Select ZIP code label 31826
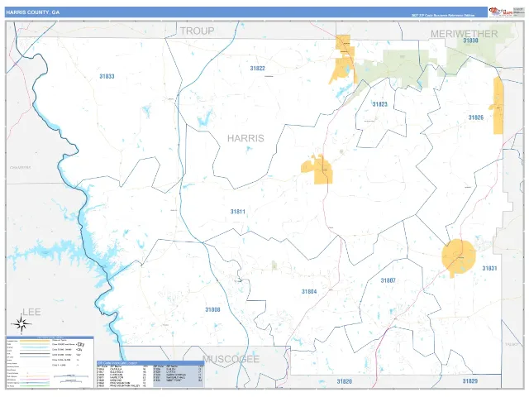This screenshot has width=529, height=397. pyautogui.click(x=476, y=117)
